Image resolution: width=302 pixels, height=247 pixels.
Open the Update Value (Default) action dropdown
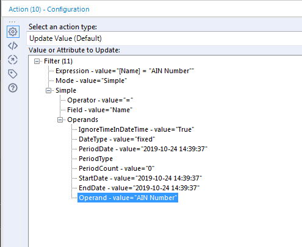pos(164,38)
